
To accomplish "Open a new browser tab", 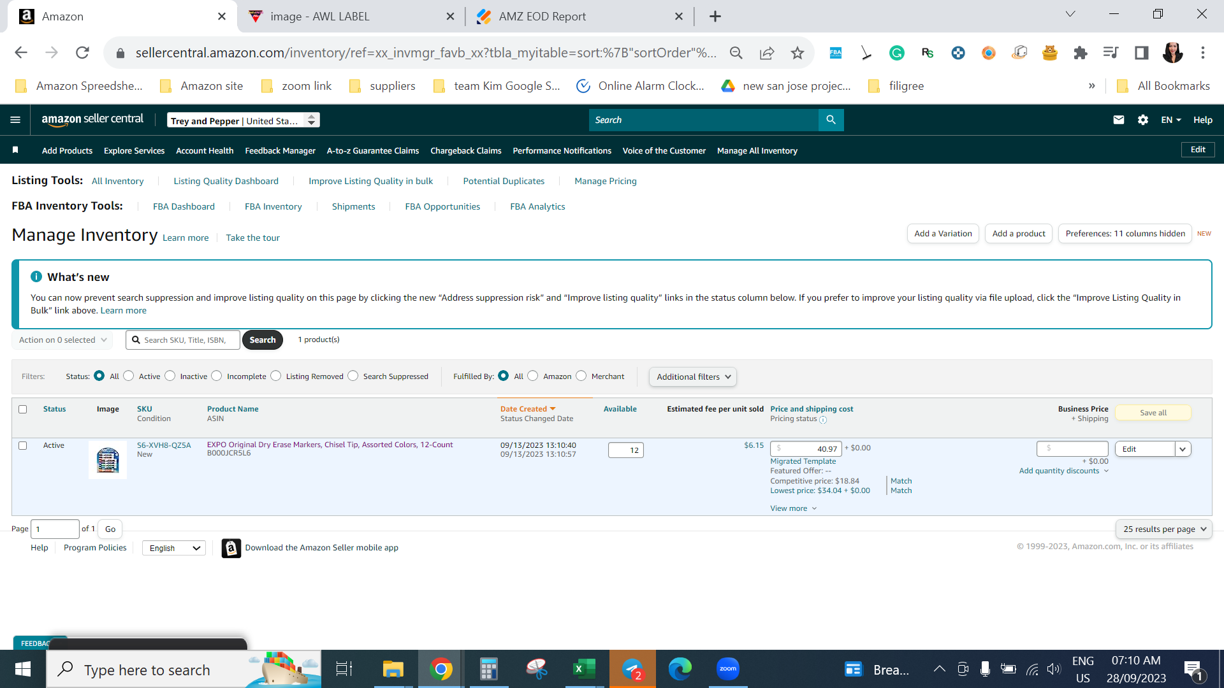I will coord(715,17).
